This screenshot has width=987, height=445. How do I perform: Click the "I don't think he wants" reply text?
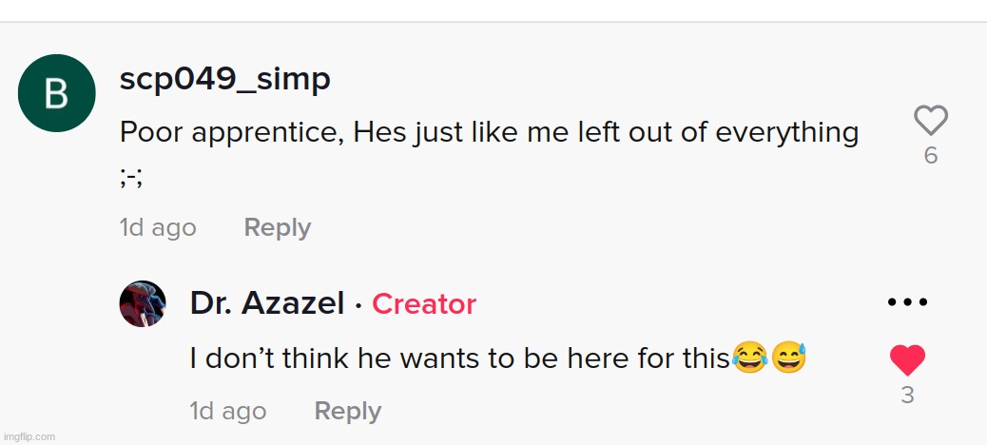(x=459, y=358)
